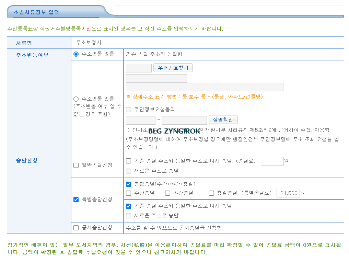Screen dimensions: 349x262
Task: Uncheck the 특별송달신청 checkbox
Action: [x=75, y=200]
